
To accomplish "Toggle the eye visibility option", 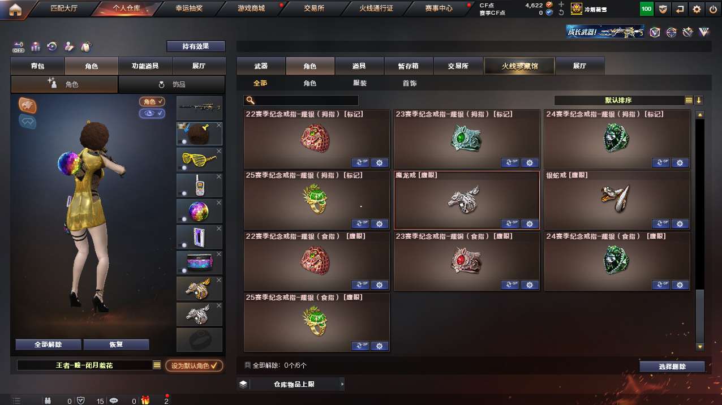I will click(x=152, y=114).
